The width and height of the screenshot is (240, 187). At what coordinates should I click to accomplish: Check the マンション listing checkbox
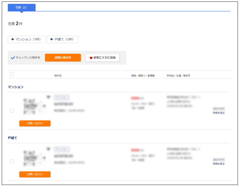pos(12,110)
